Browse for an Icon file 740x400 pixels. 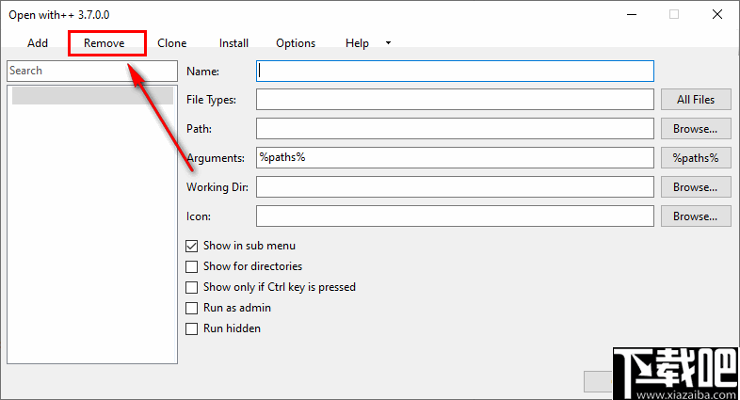[696, 216]
